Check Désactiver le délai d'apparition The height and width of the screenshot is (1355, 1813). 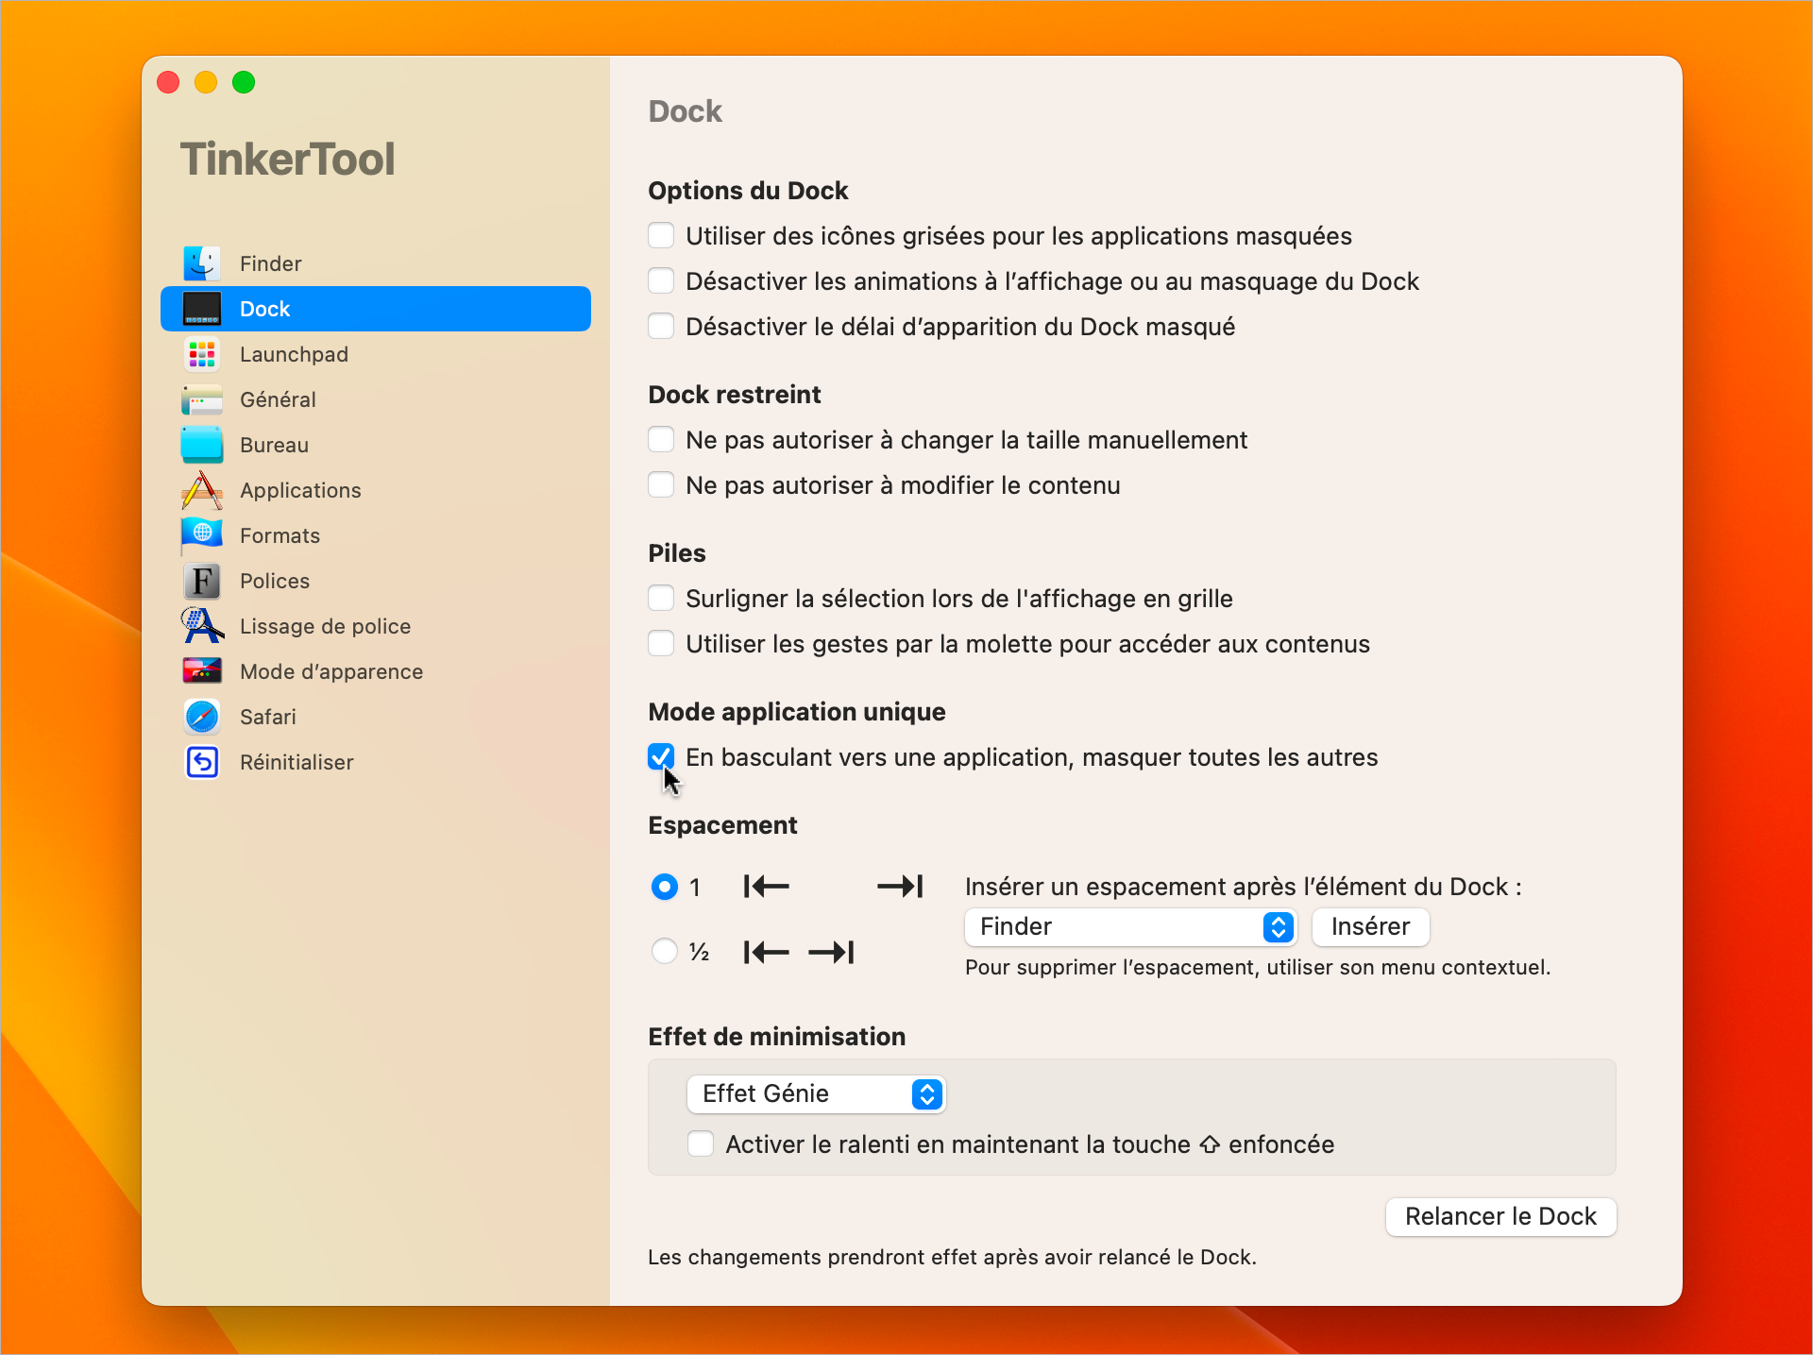tap(661, 326)
